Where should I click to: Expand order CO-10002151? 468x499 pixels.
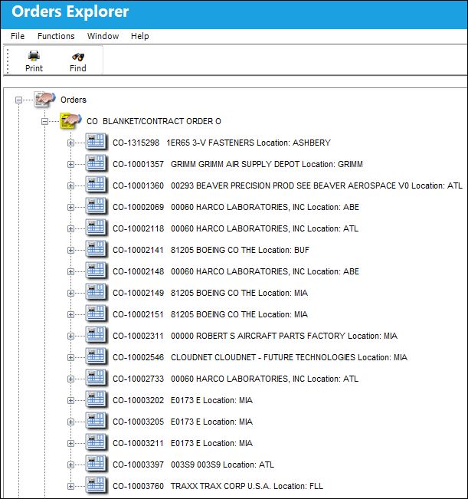[x=70, y=315]
